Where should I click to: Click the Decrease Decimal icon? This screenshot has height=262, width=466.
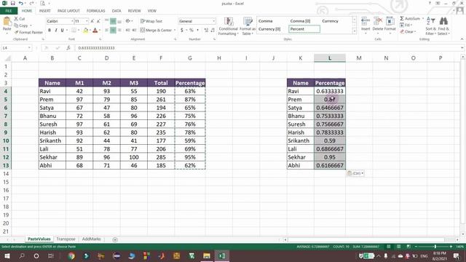213,30
